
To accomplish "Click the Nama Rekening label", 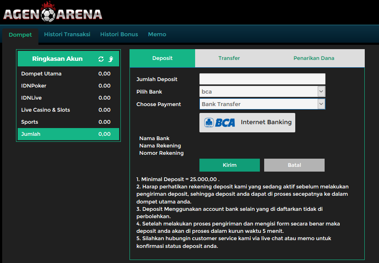I will (160, 146).
